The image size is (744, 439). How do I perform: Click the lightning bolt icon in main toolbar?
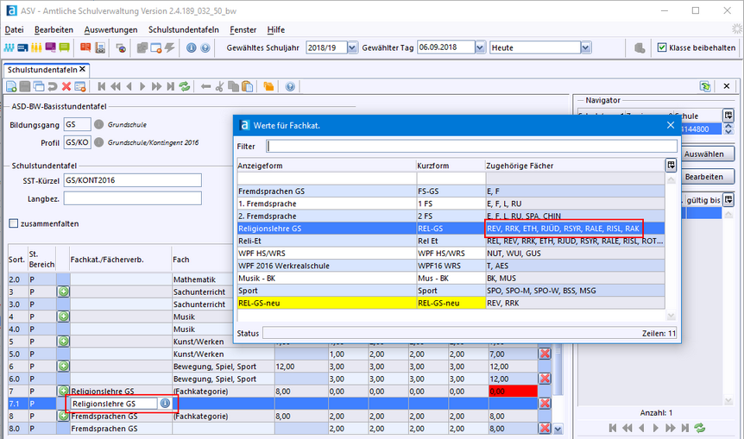pos(169,48)
